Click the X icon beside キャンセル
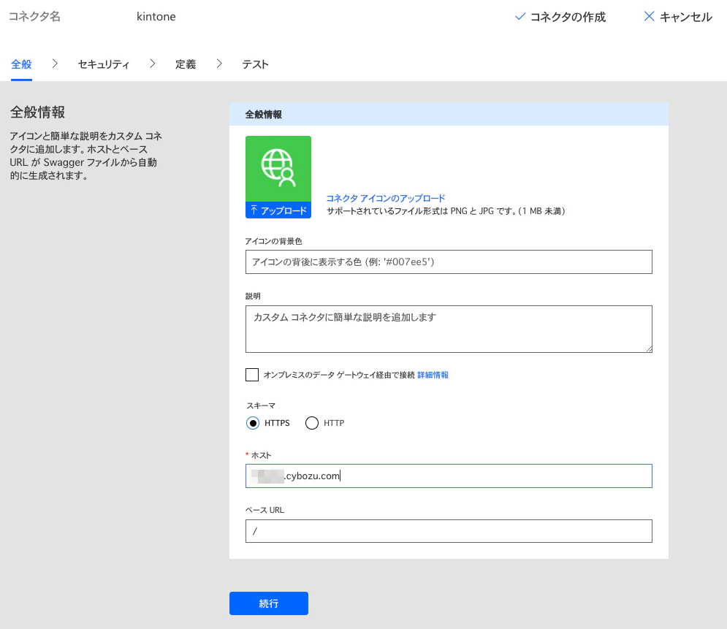The height and width of the screenshot is (629, 727). (649, 17)
